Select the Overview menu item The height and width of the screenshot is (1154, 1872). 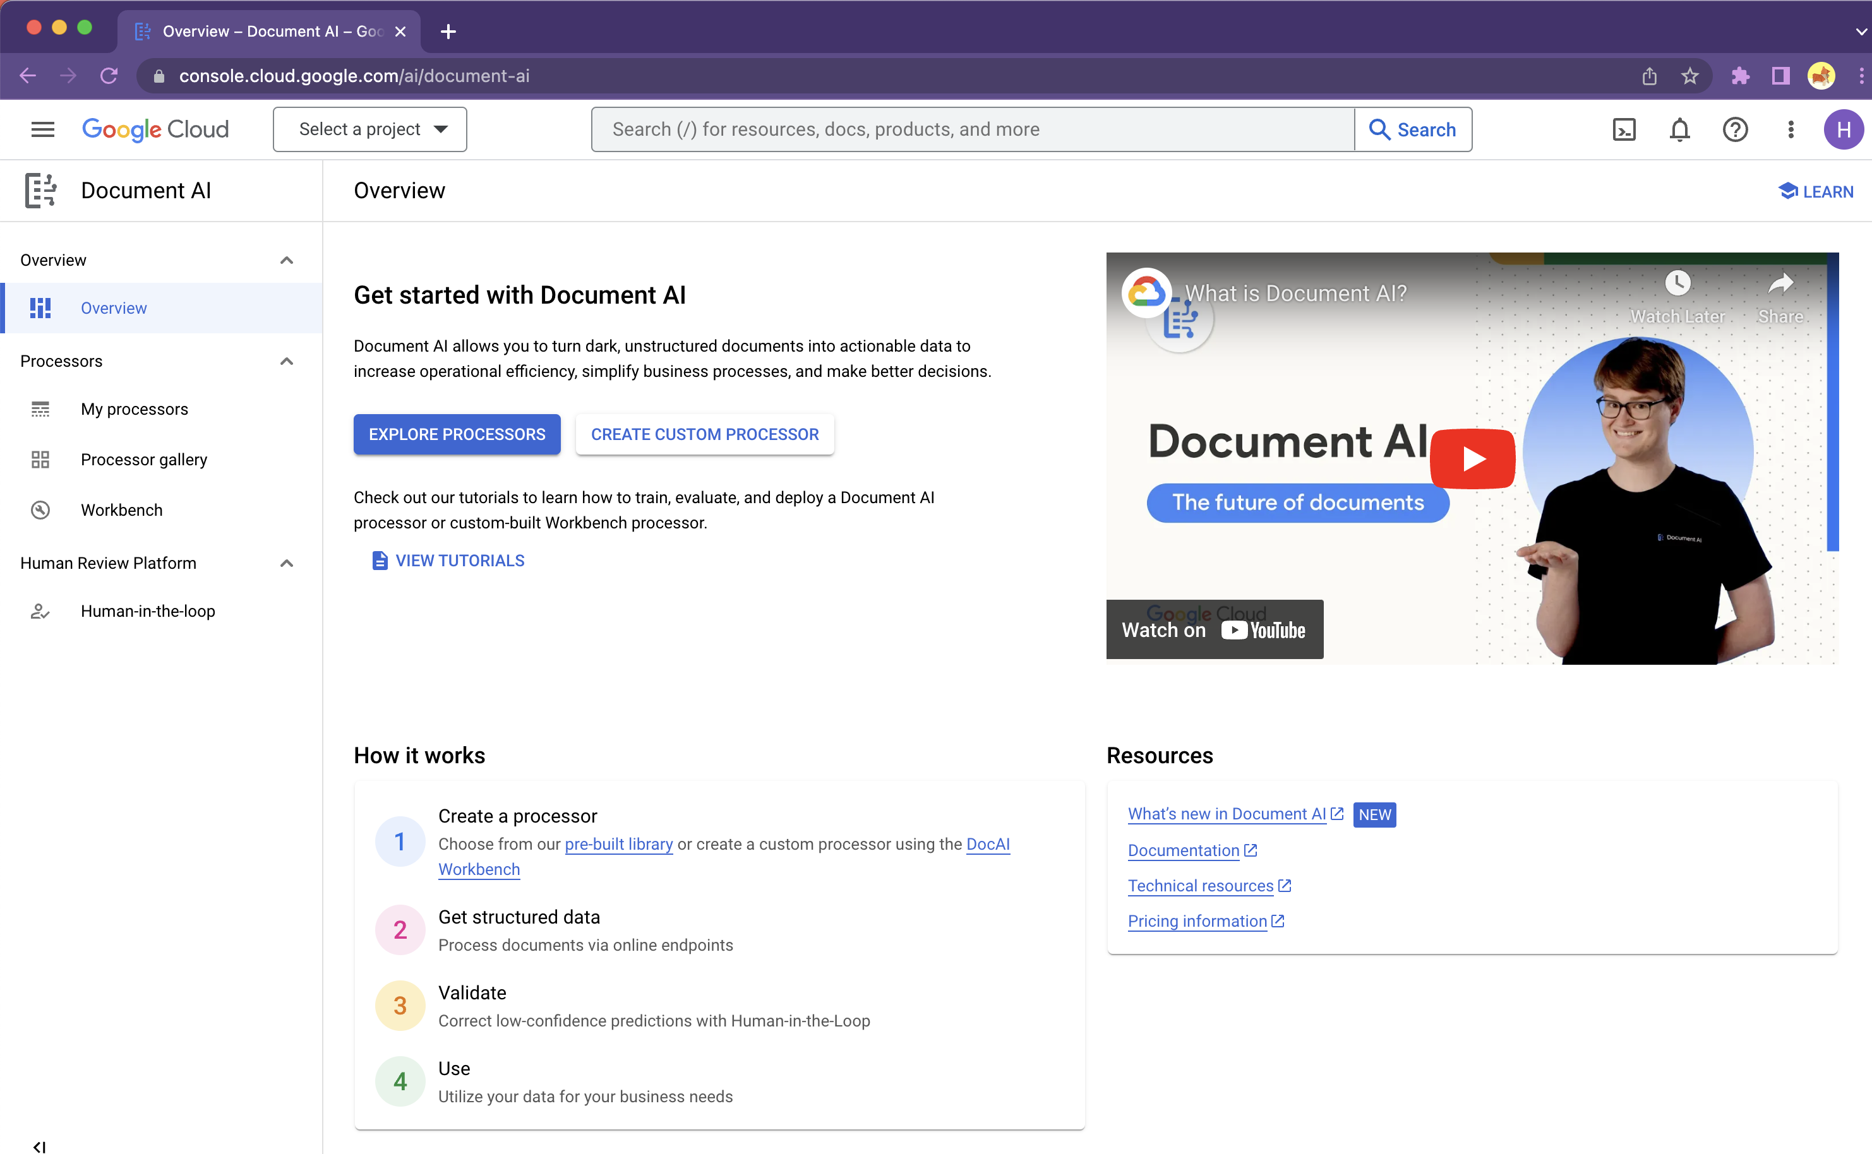112,309
